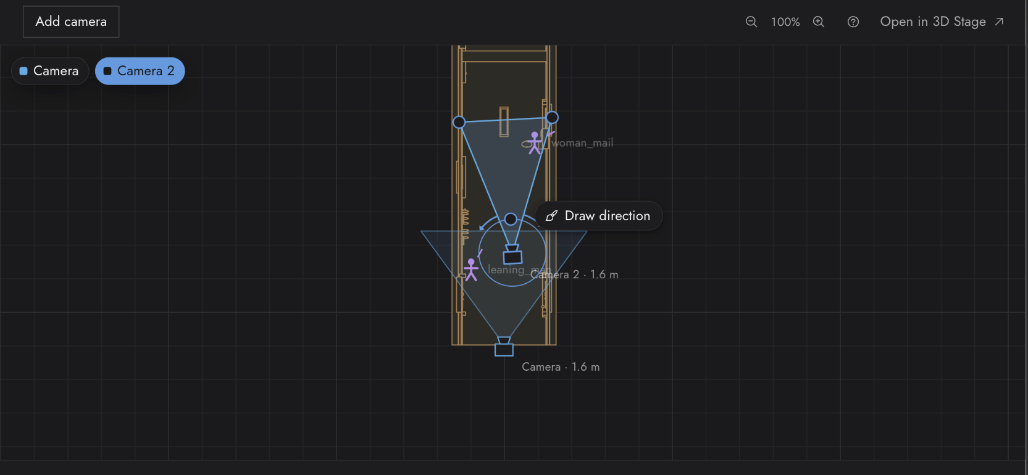The image size is (1028, 475).
Task: Select the woman_mail figure icon
Action: point(535,142)
